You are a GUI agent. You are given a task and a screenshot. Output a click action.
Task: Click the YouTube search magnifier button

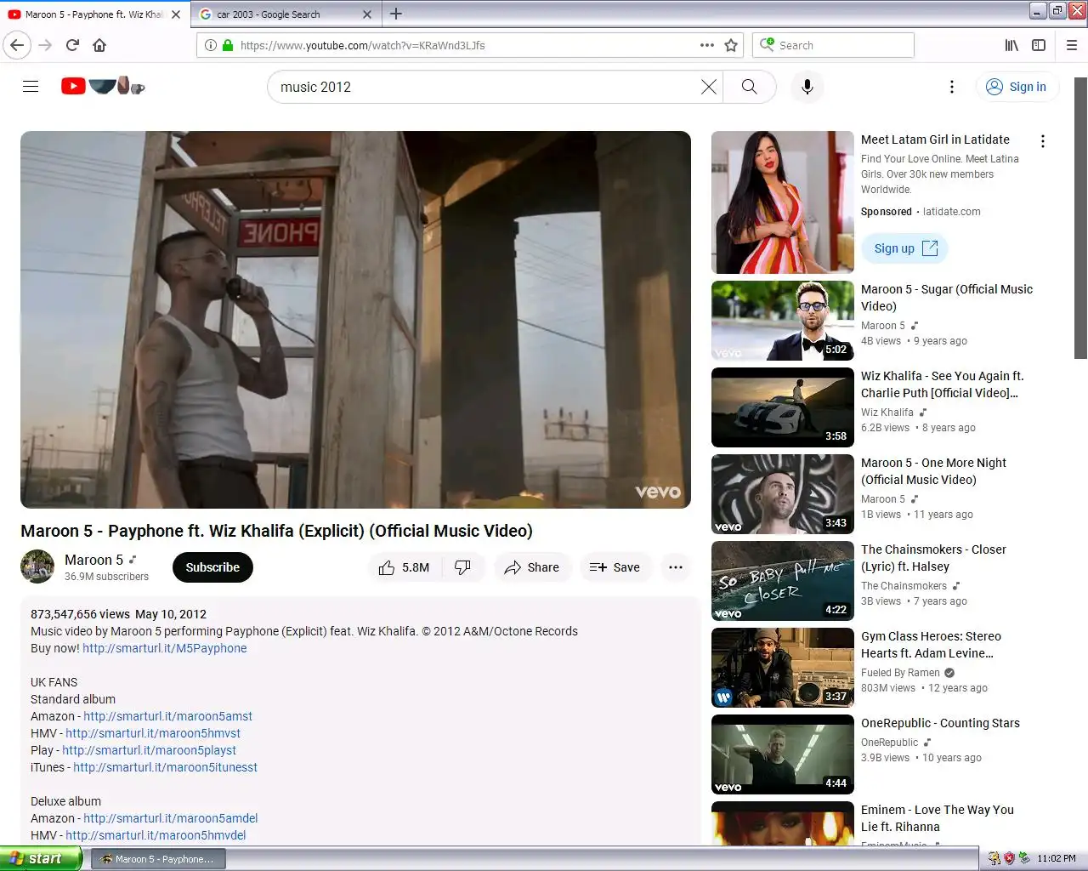pos(749,87)
